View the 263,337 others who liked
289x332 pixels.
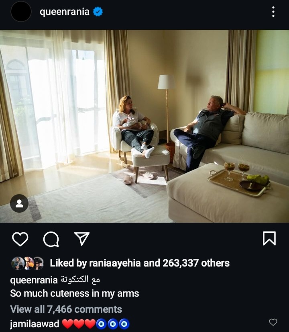click(x=196, y=263)
